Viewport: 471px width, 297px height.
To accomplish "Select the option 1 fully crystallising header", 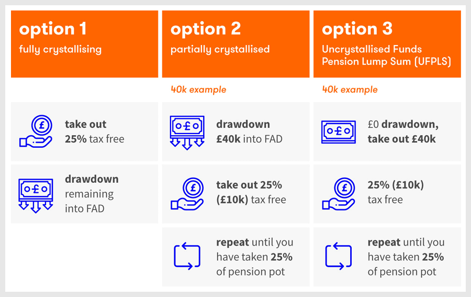I will coord(84,44).
